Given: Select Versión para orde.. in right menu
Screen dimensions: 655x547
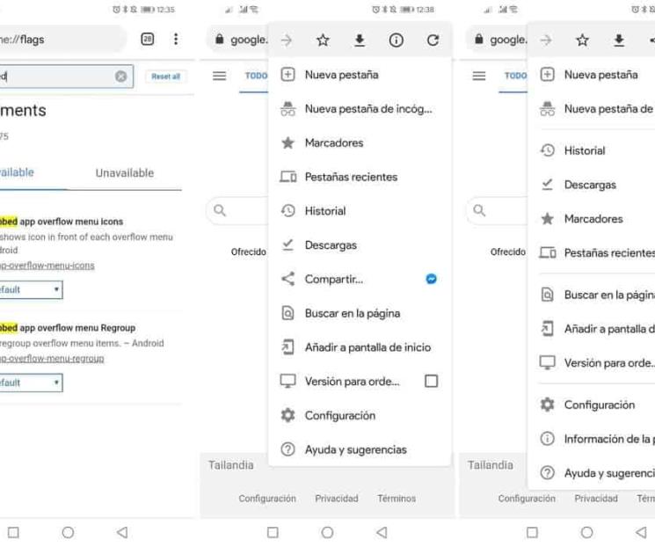Looking at the screenshot, I should (x=592, y=363).
